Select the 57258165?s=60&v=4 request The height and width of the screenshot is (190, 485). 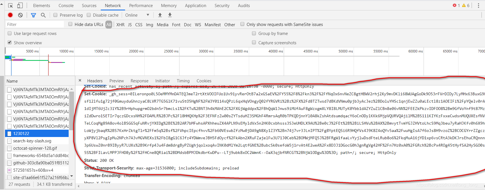pyautogui.click(x=37, y=170)
